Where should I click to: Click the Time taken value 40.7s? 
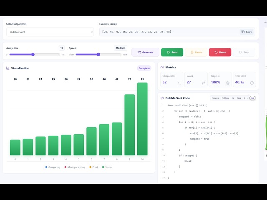(239, 82)
